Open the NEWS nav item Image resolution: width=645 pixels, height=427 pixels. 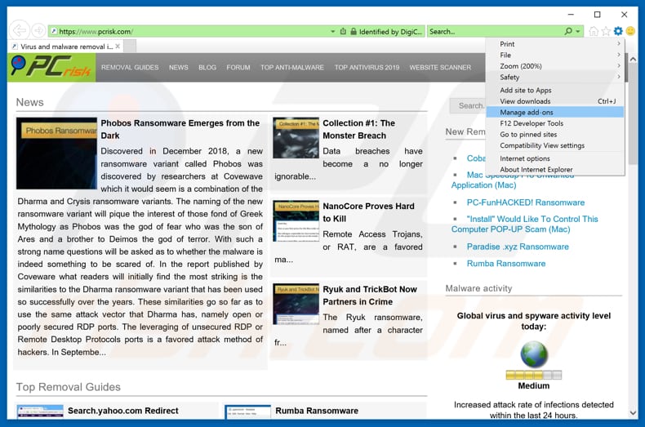[179, 68]
